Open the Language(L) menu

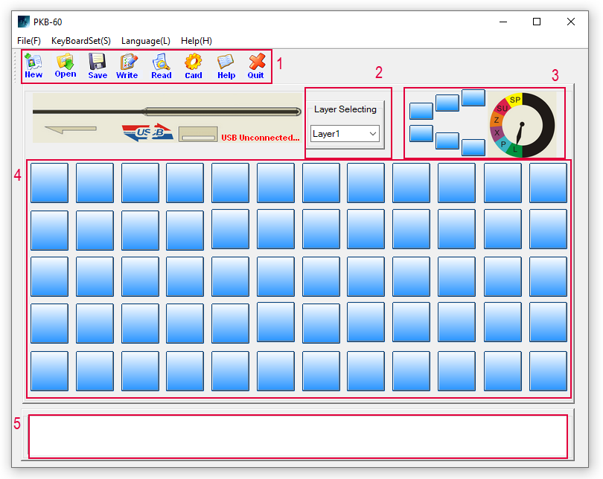pyautogui.click(x=145, y=41)
